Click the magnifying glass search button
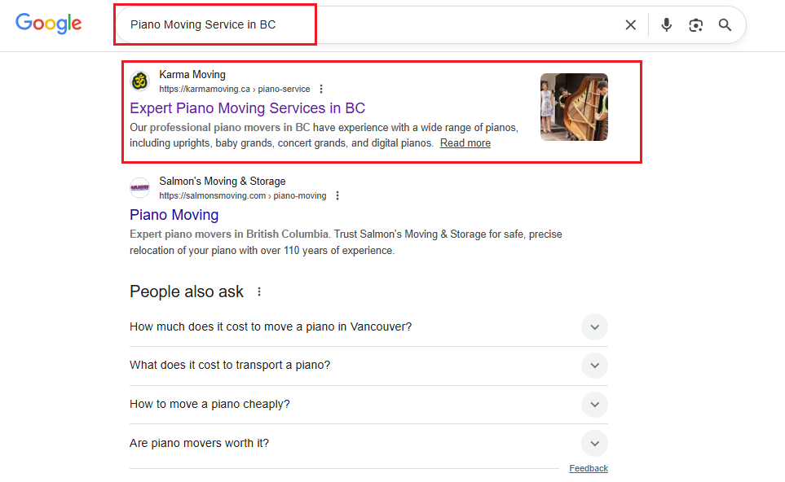 click(725, 25)
